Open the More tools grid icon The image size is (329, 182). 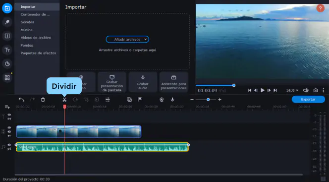coord(7,78)
